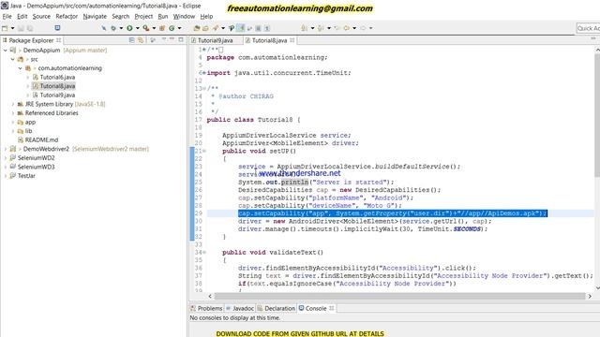Toggle code fold at line 21 setUP
The height and width of the screenshot is (337, 600).
pyautogui.click(x=204, y=151)
